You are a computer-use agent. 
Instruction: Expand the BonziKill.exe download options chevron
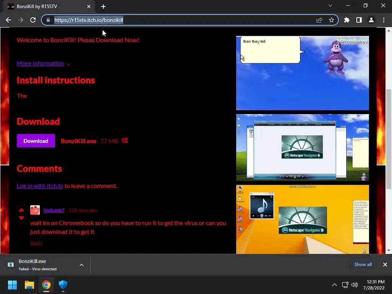pos(82,265)
